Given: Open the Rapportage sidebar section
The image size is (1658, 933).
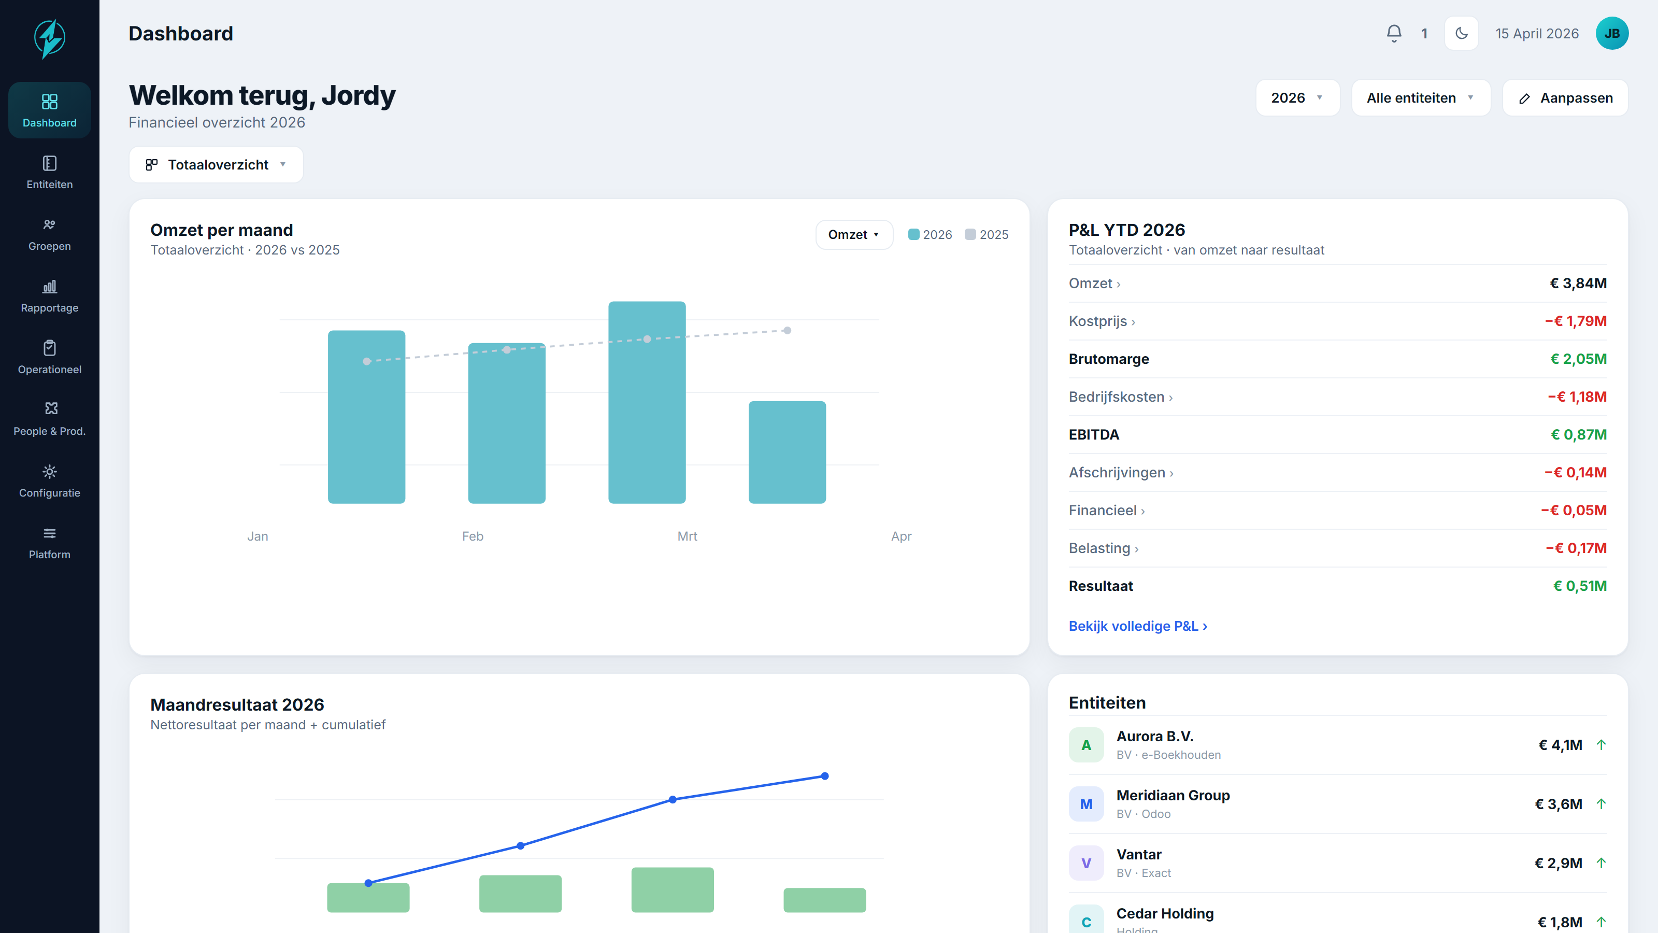Looking at the screenshot, I should pyautogui.click(x=50, y=295).
